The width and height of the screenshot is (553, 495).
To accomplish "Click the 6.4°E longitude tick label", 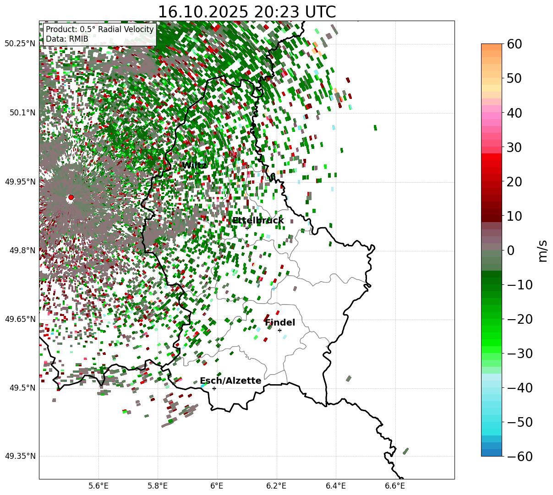I will (336, 486).
